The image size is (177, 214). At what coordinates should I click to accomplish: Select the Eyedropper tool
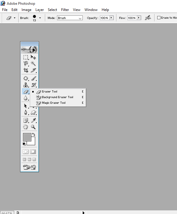[33, 120]
